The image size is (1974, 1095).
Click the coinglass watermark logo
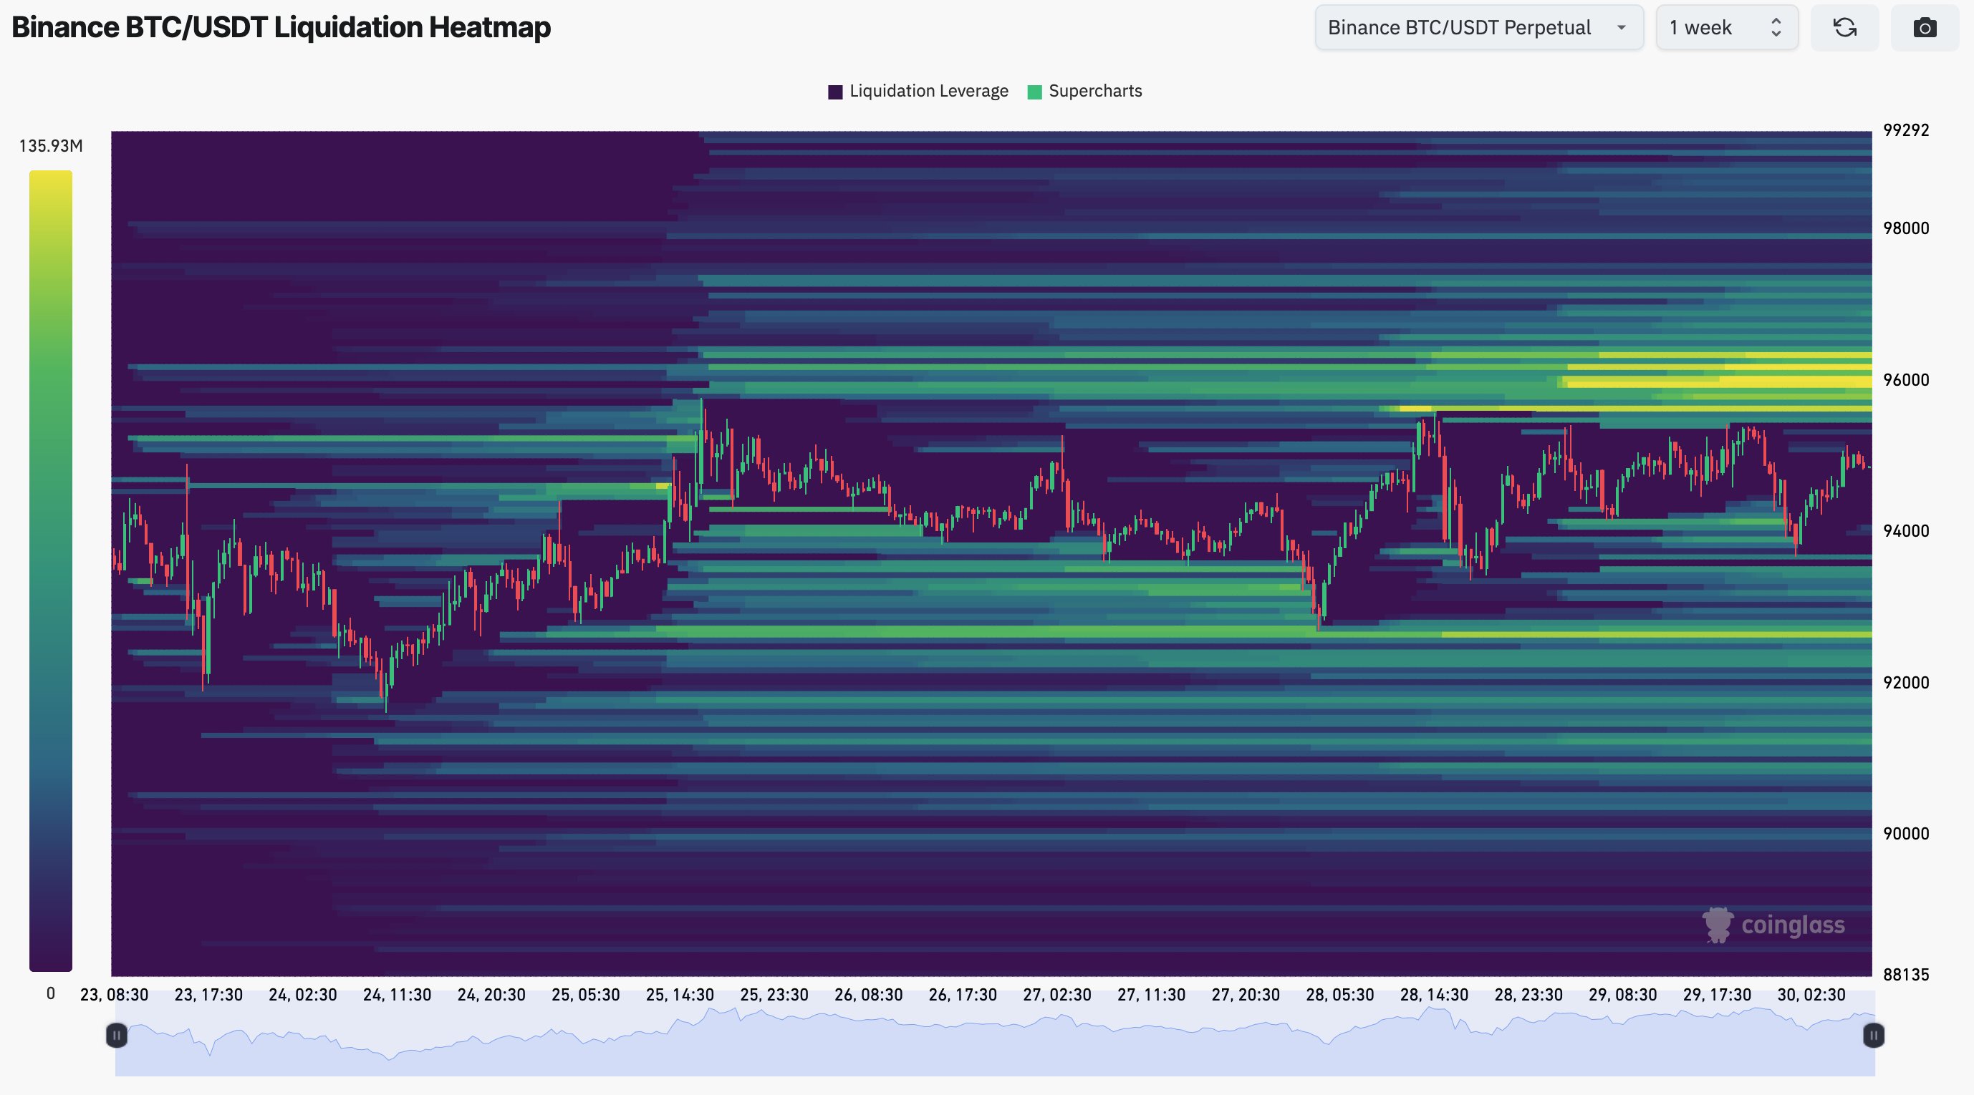pyautogui.click(x=1773, y=925)
